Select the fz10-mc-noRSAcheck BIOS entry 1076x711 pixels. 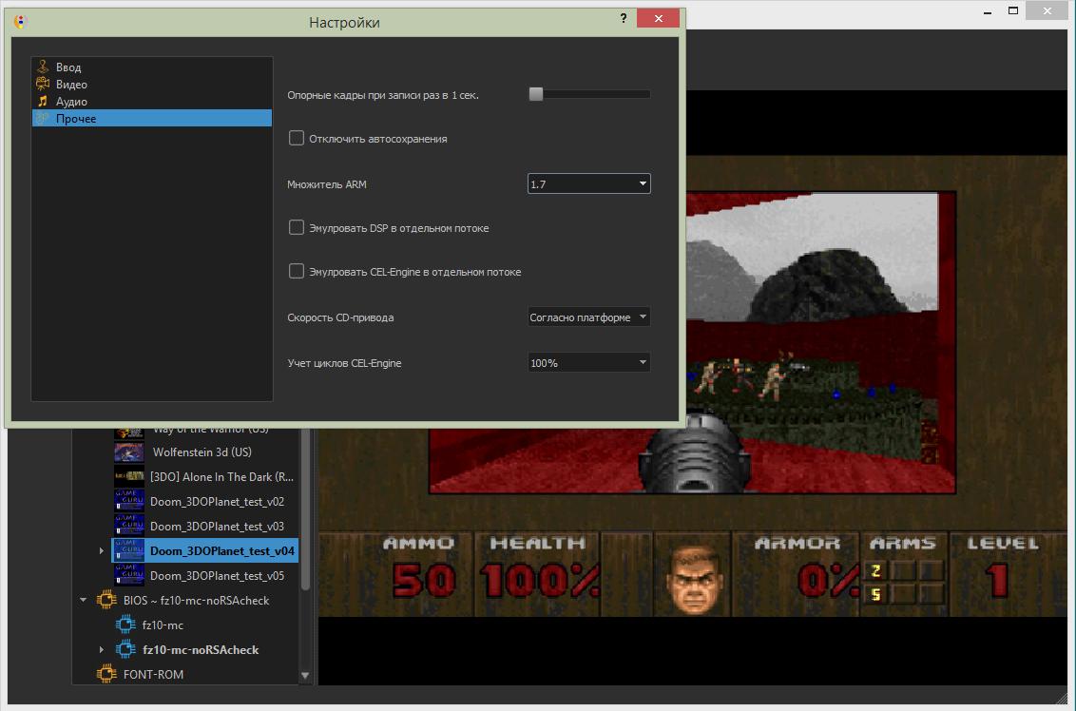201,649
